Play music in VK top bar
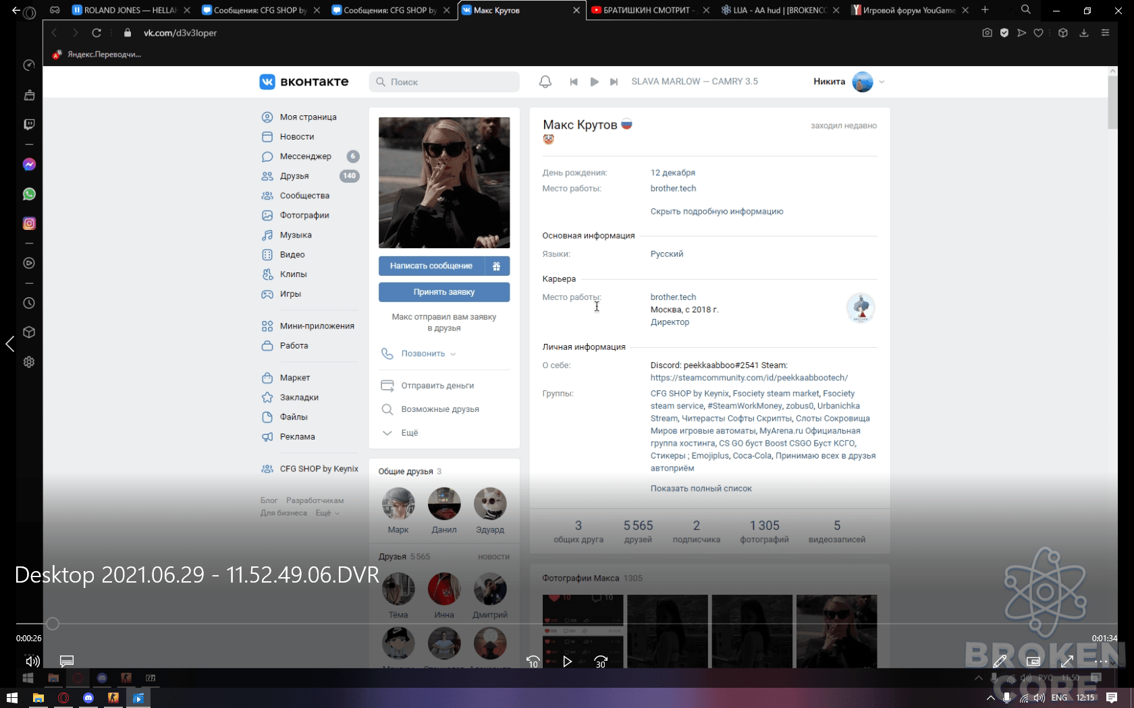Image resolution: width=1134 pixels, height=708 pixels. (x=594, y=82)
